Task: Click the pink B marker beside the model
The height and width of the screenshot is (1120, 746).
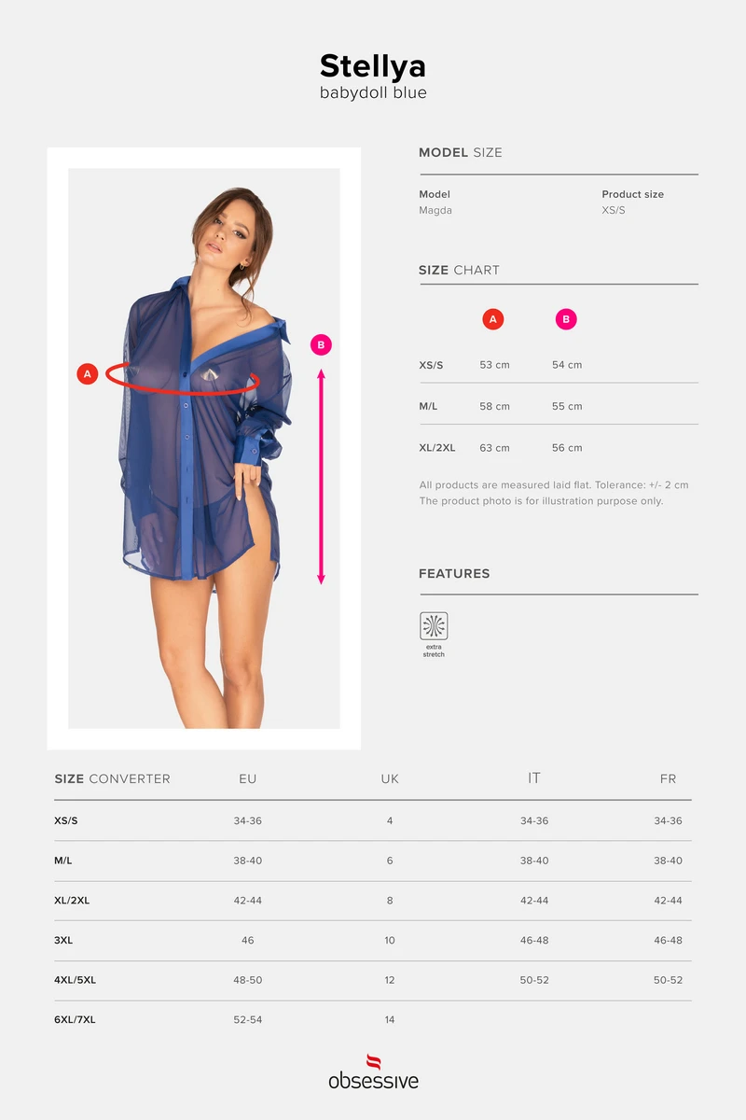Action: tap(321, 344)
